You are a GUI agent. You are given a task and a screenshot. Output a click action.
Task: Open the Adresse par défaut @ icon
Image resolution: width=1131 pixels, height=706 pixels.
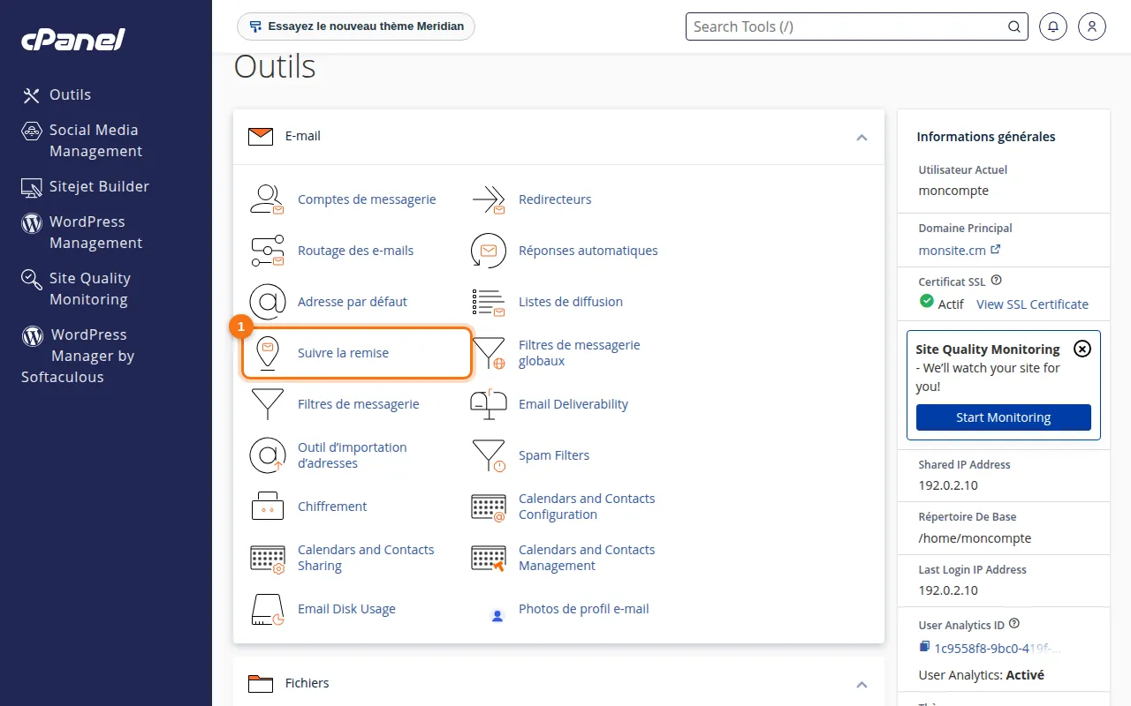click(x=267, y=302)
